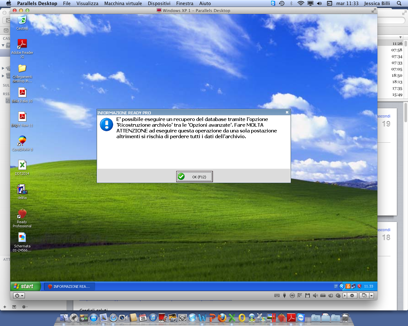Click the orange Java tray icon
Viewport: 408px width, 326px height.
348,286
